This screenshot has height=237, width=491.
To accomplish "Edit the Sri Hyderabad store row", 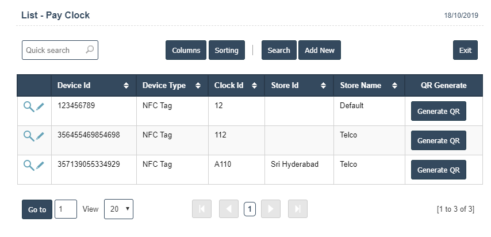I will click(40, 165).
